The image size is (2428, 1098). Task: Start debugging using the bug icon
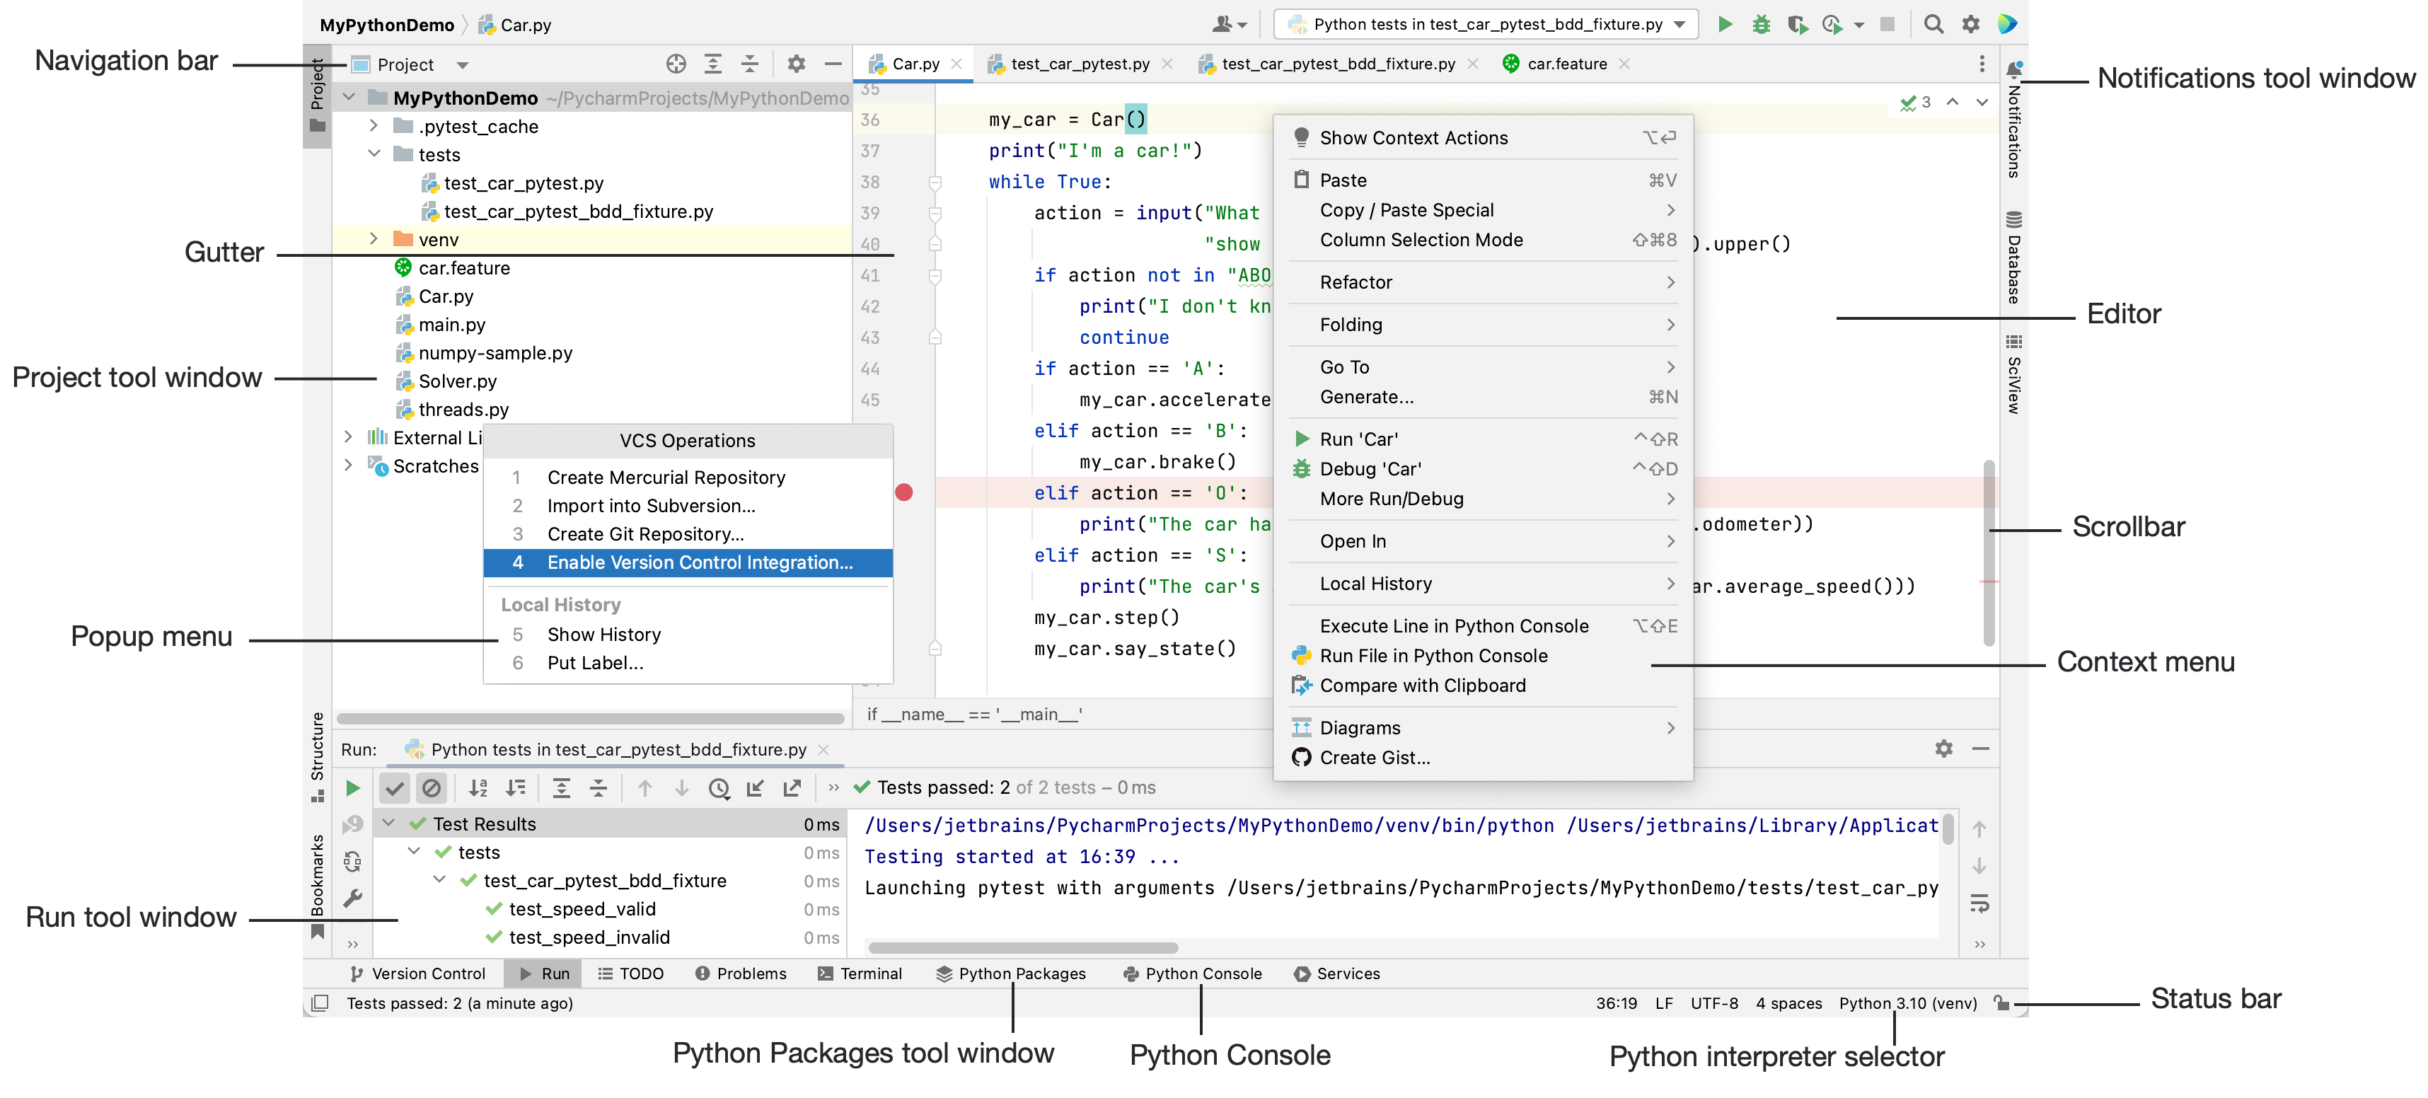(x=1762, y=25)
